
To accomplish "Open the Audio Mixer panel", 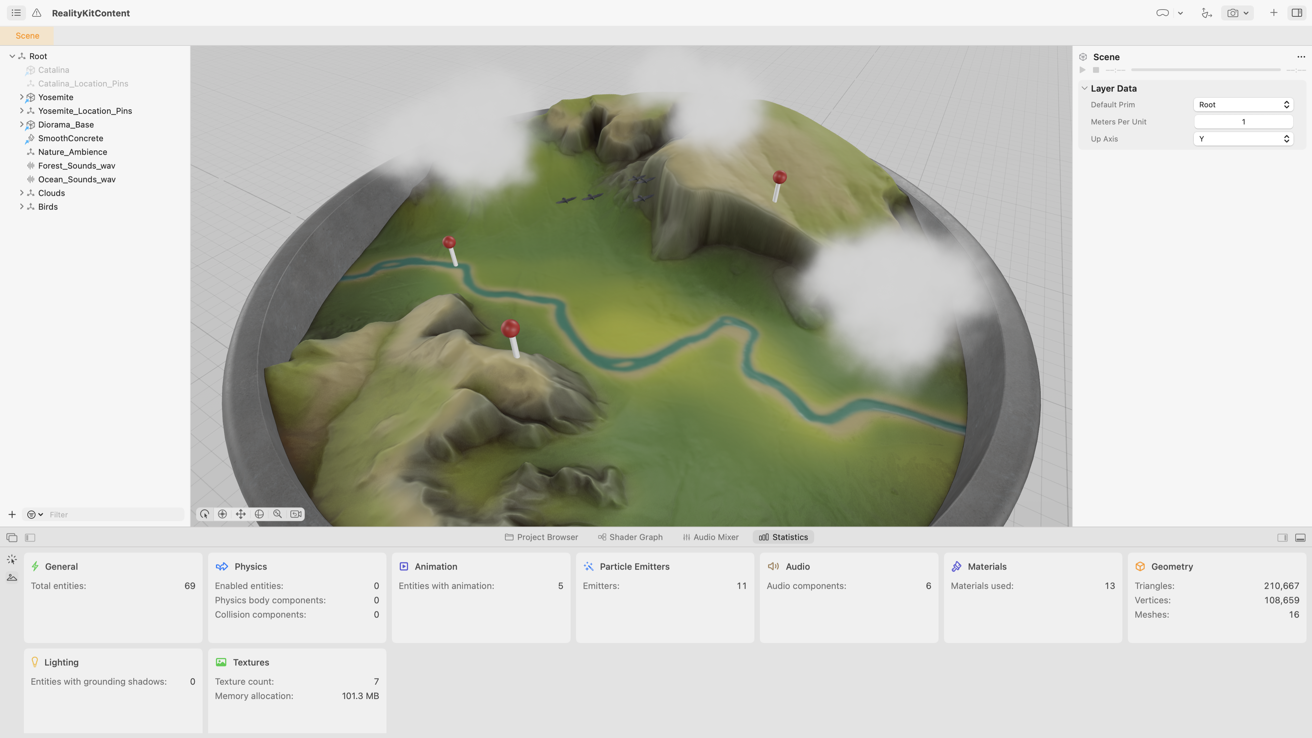I will pos(711,537).
